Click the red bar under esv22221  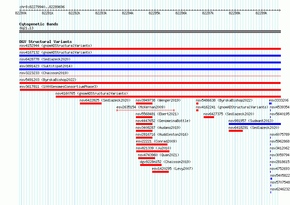coord(152,144)
